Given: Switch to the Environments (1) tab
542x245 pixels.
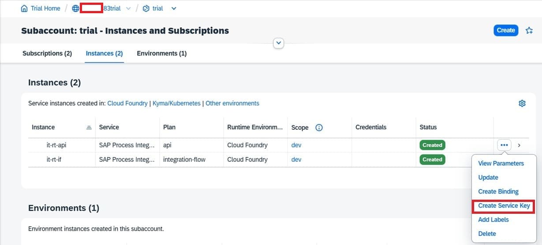Looking at the screenshot, I should pos(161,53).
